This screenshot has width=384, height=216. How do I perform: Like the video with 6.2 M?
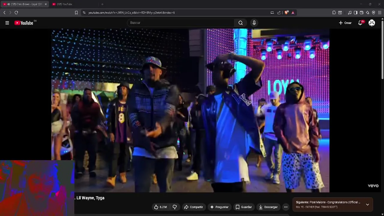click(x=160, y=207)
